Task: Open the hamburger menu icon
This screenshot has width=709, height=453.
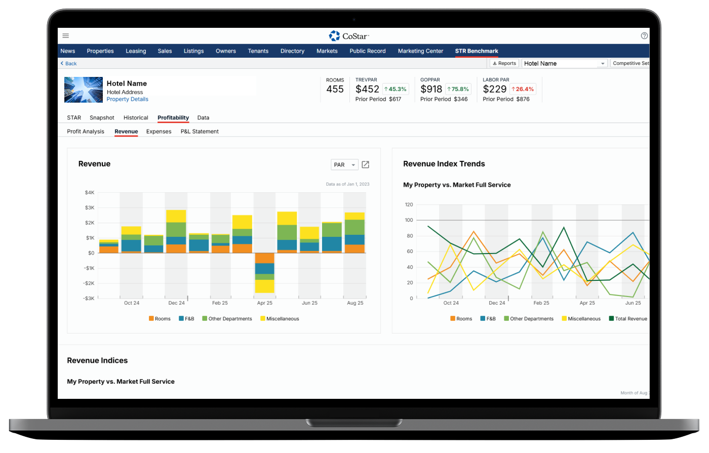Action: tap(66, 36)
